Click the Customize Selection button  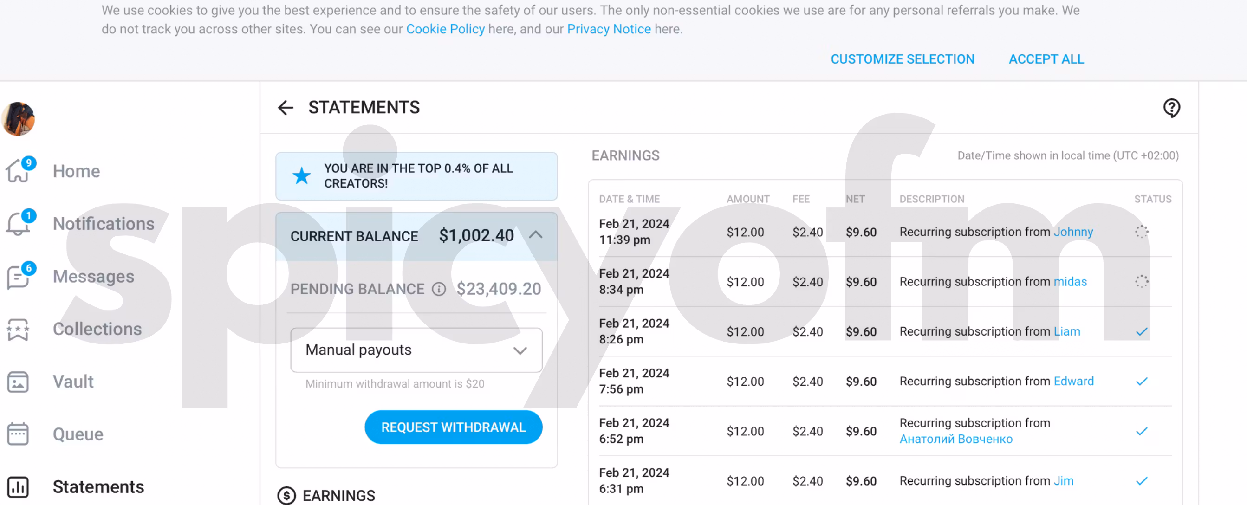click(x=903, y=58)
